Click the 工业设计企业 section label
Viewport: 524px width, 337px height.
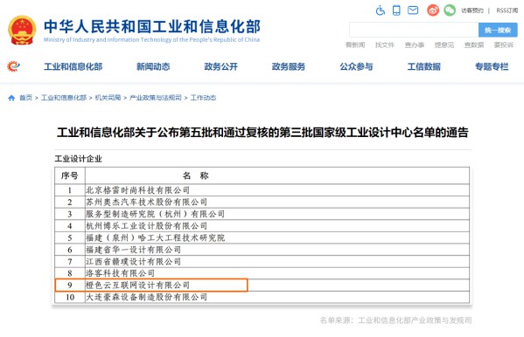point(78,159)
